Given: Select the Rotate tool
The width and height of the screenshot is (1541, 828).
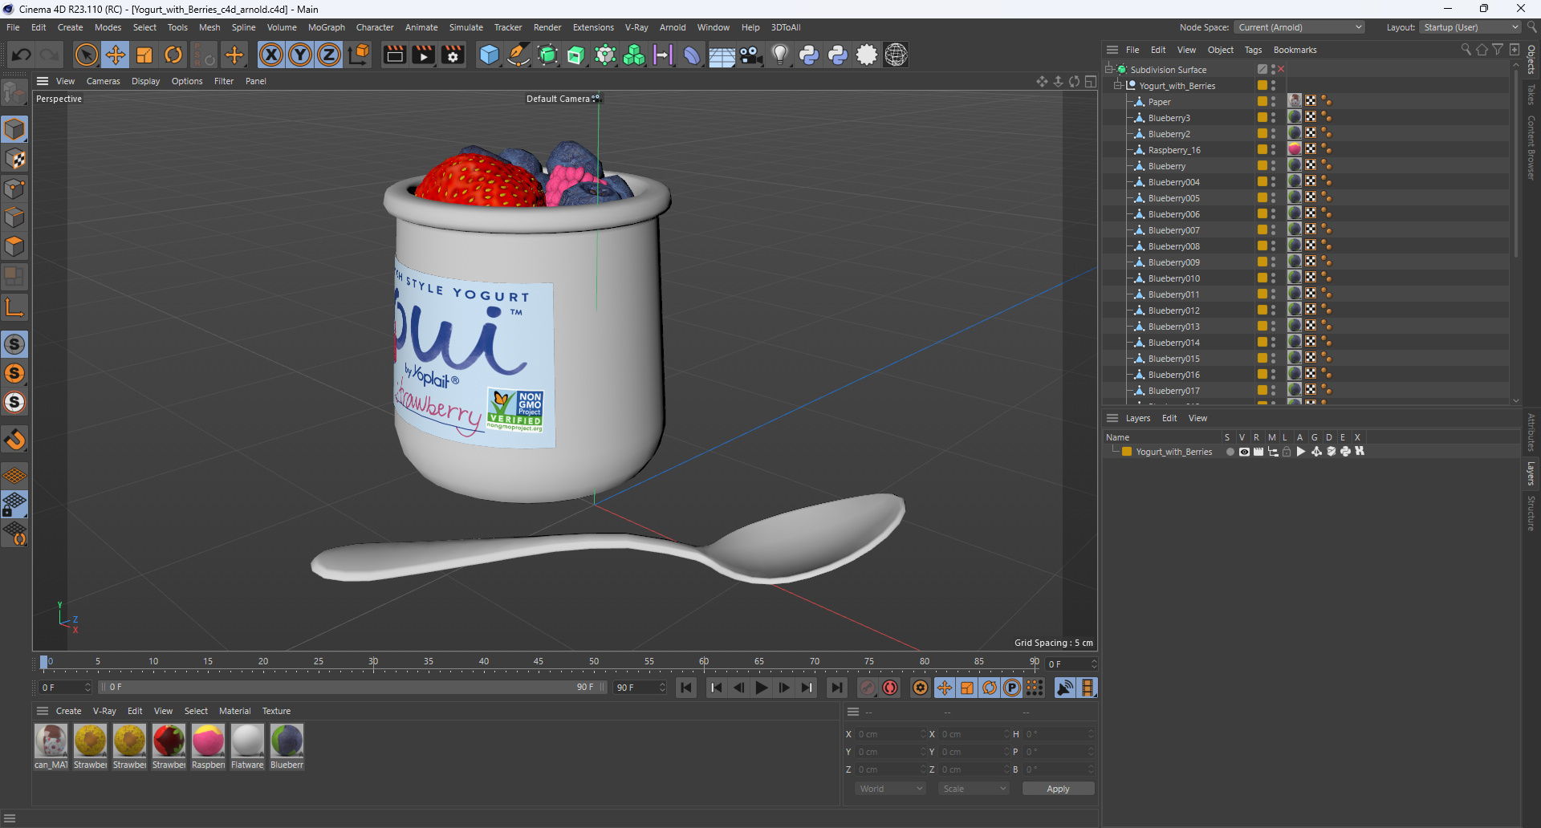Looking at the screenshot, I should (x=173, y=55).
